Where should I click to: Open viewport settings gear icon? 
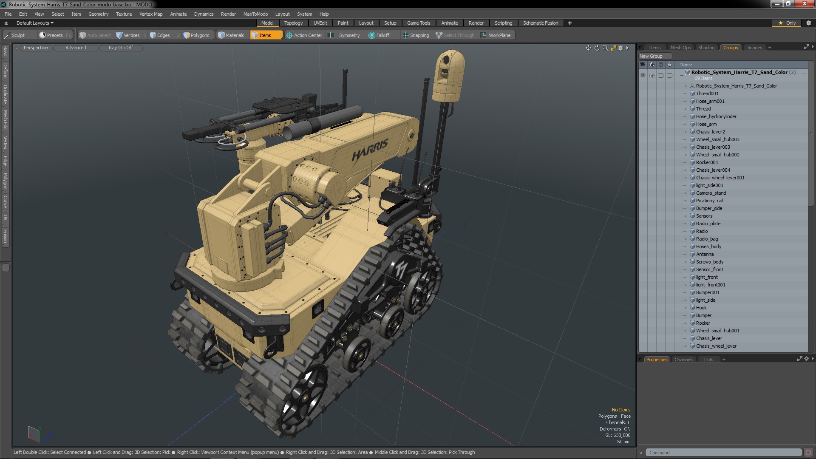[x=620, y=48]
